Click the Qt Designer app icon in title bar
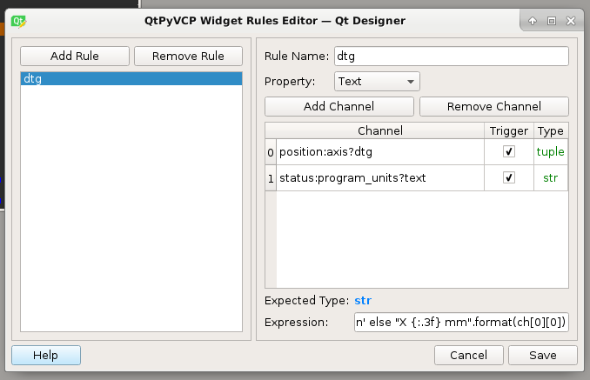The height and width of the screenshot is (380, 590). pos(18,21)
